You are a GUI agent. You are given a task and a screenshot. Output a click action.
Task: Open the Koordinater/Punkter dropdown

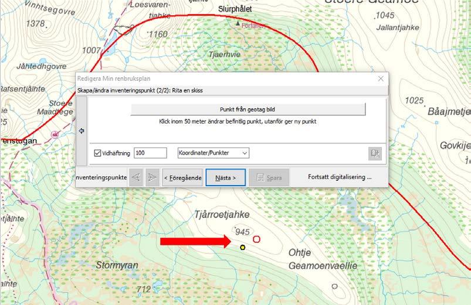(214, 153)
